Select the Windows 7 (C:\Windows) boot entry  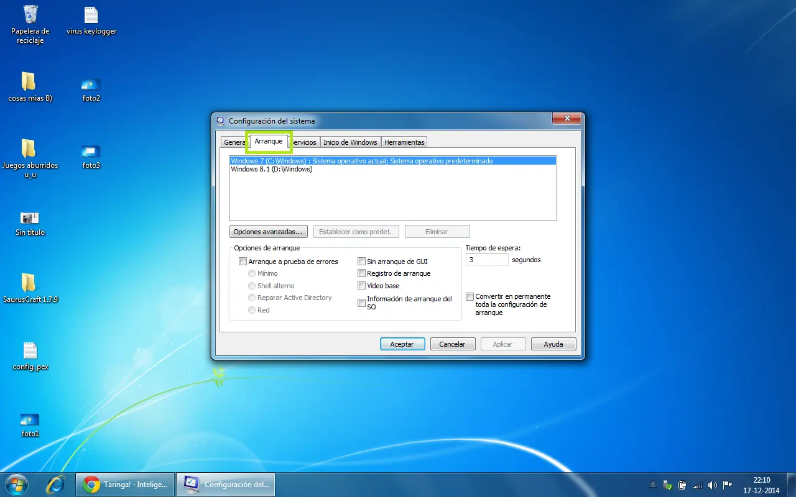[392, 161]
